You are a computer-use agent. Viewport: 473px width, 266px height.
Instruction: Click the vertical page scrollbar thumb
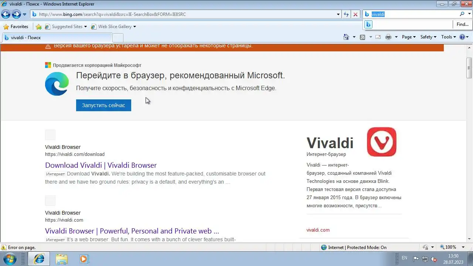469,68
